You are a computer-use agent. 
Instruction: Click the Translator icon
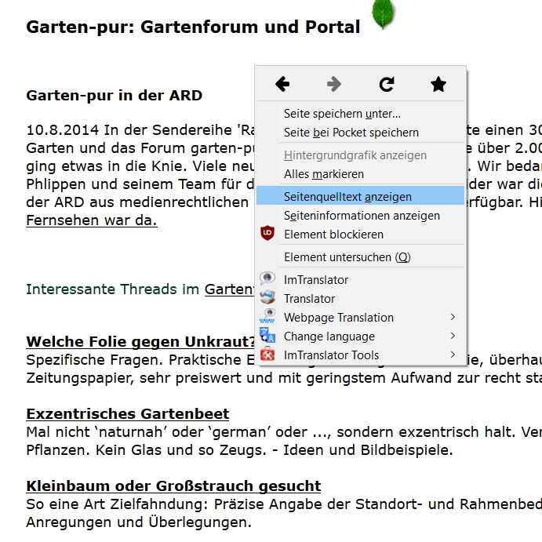[268, 298]
